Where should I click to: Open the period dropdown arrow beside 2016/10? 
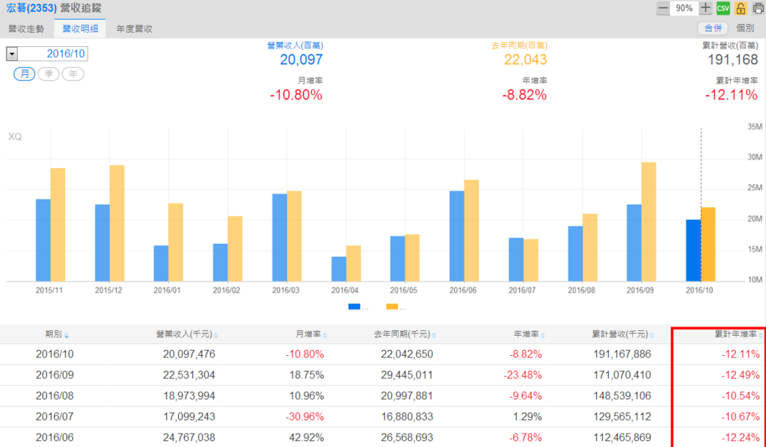[12, 54]
